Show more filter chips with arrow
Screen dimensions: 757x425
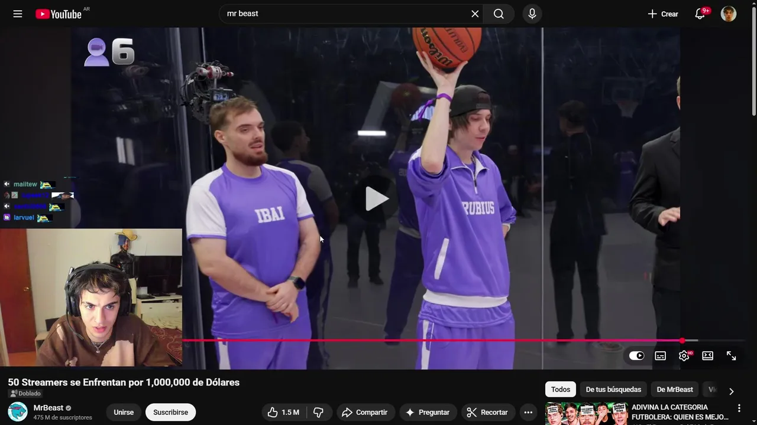732,391
